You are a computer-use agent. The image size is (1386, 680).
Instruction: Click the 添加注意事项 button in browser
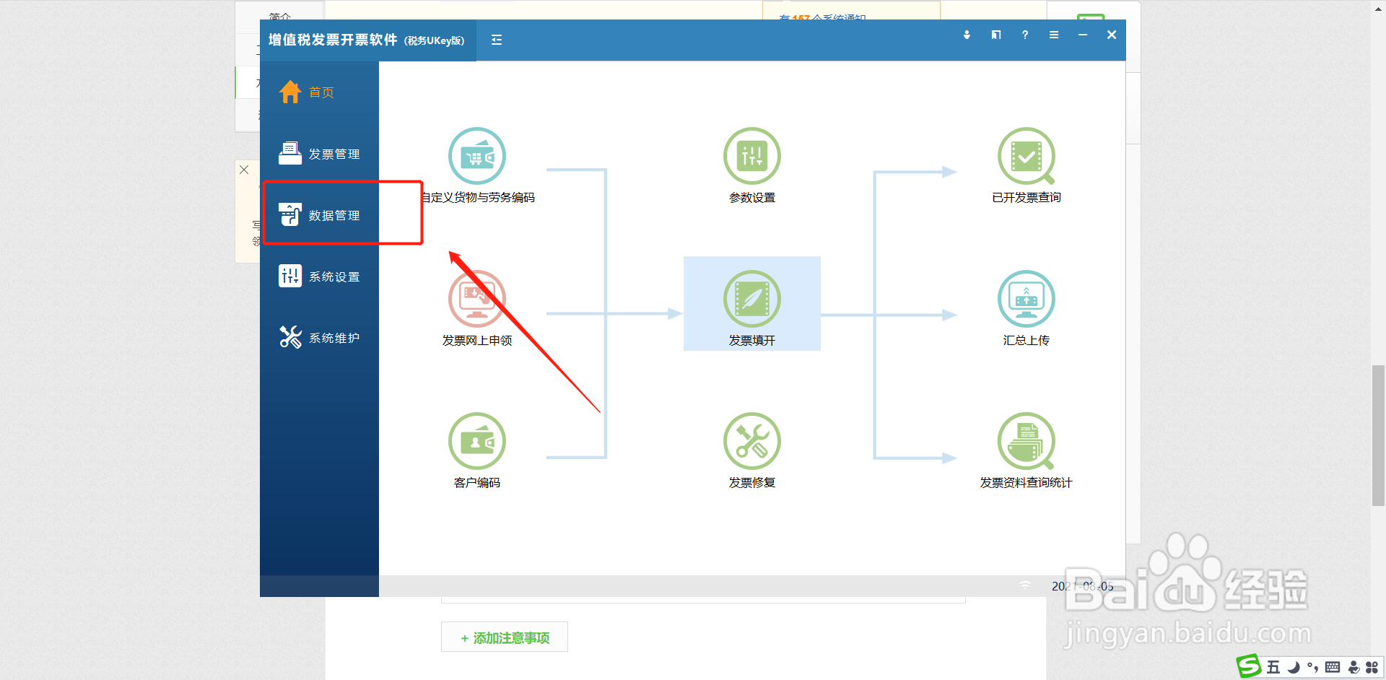tap(505, 637)
